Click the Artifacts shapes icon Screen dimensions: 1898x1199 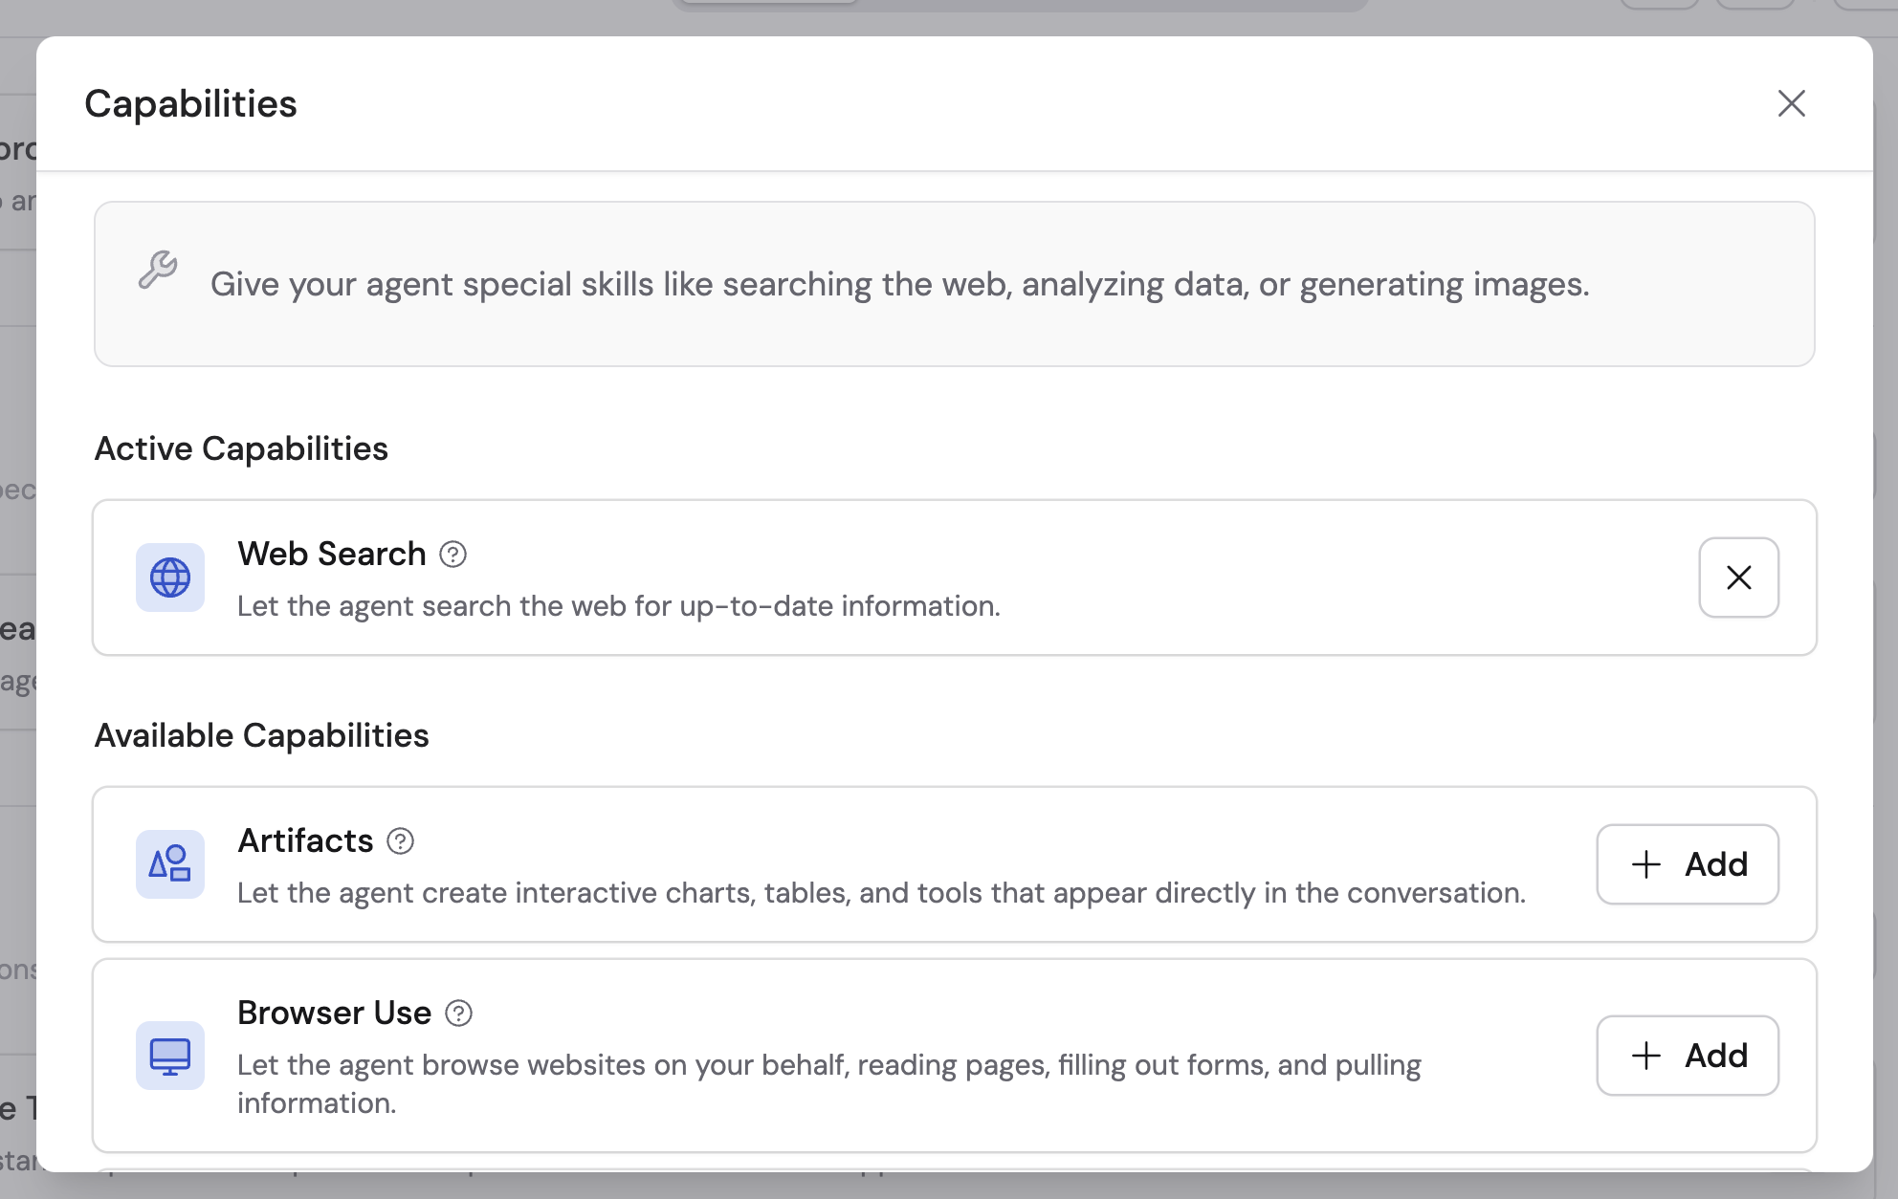point(168,864)
